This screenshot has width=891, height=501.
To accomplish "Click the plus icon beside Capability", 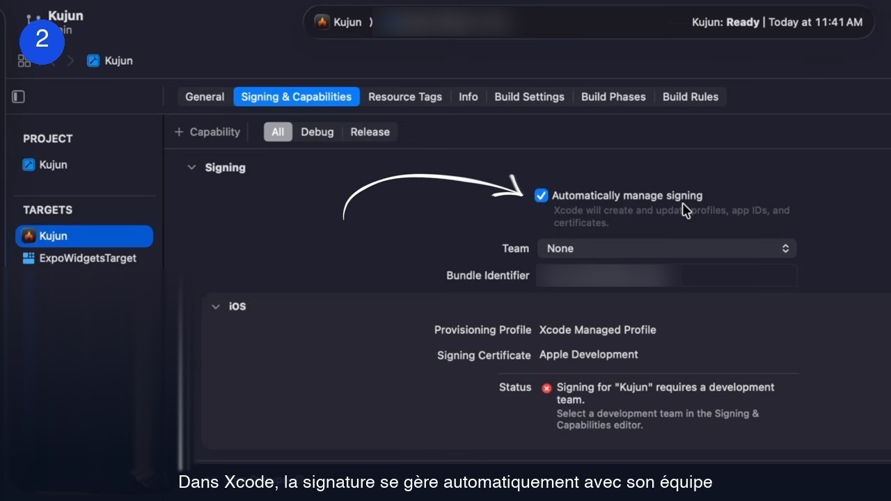I will (x=179, y=132).
